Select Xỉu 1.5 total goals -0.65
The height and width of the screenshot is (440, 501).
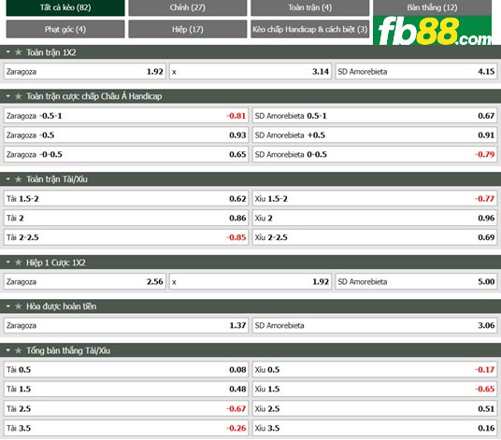click(x=375, y=389)
